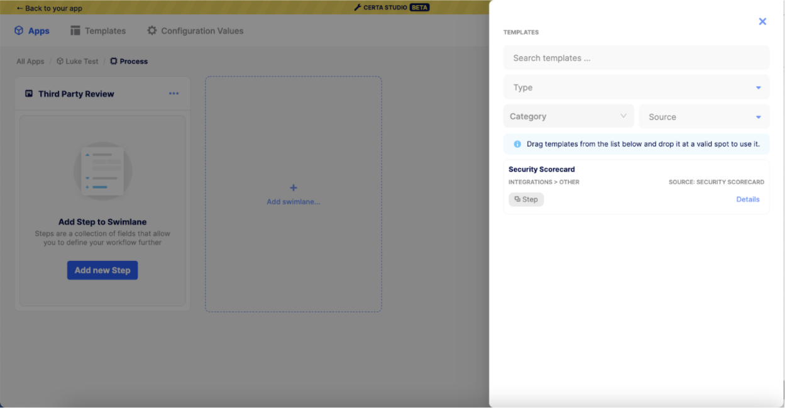This screenshot has height=408, width=787.
Task: Click the info icon in the drag hint
Action: [517, 144]
